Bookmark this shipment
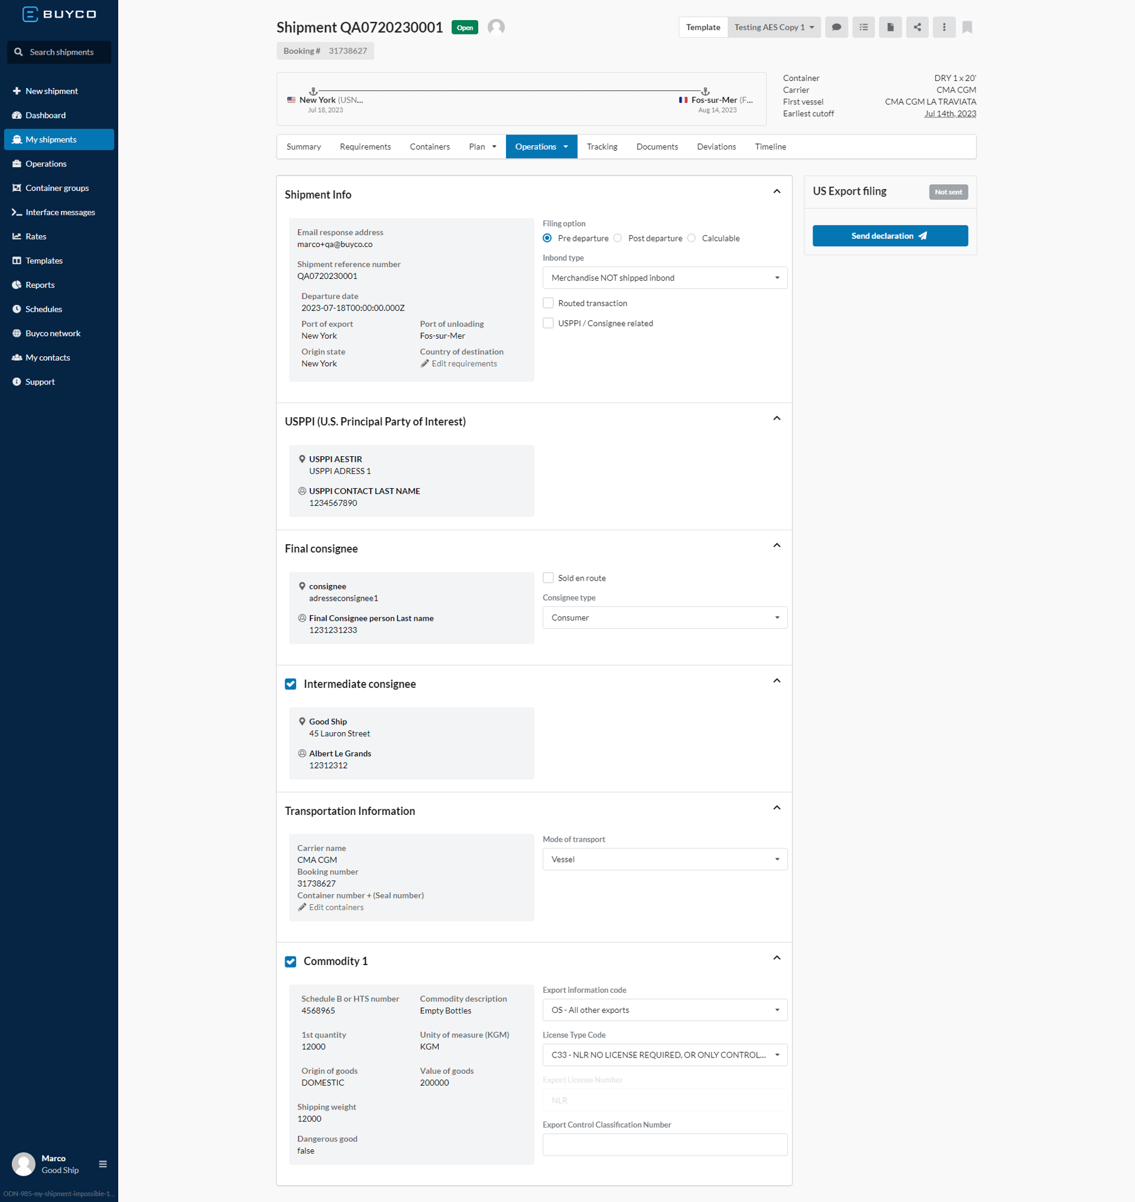Screen dimensions: 1135x1202 coord(967,27)
